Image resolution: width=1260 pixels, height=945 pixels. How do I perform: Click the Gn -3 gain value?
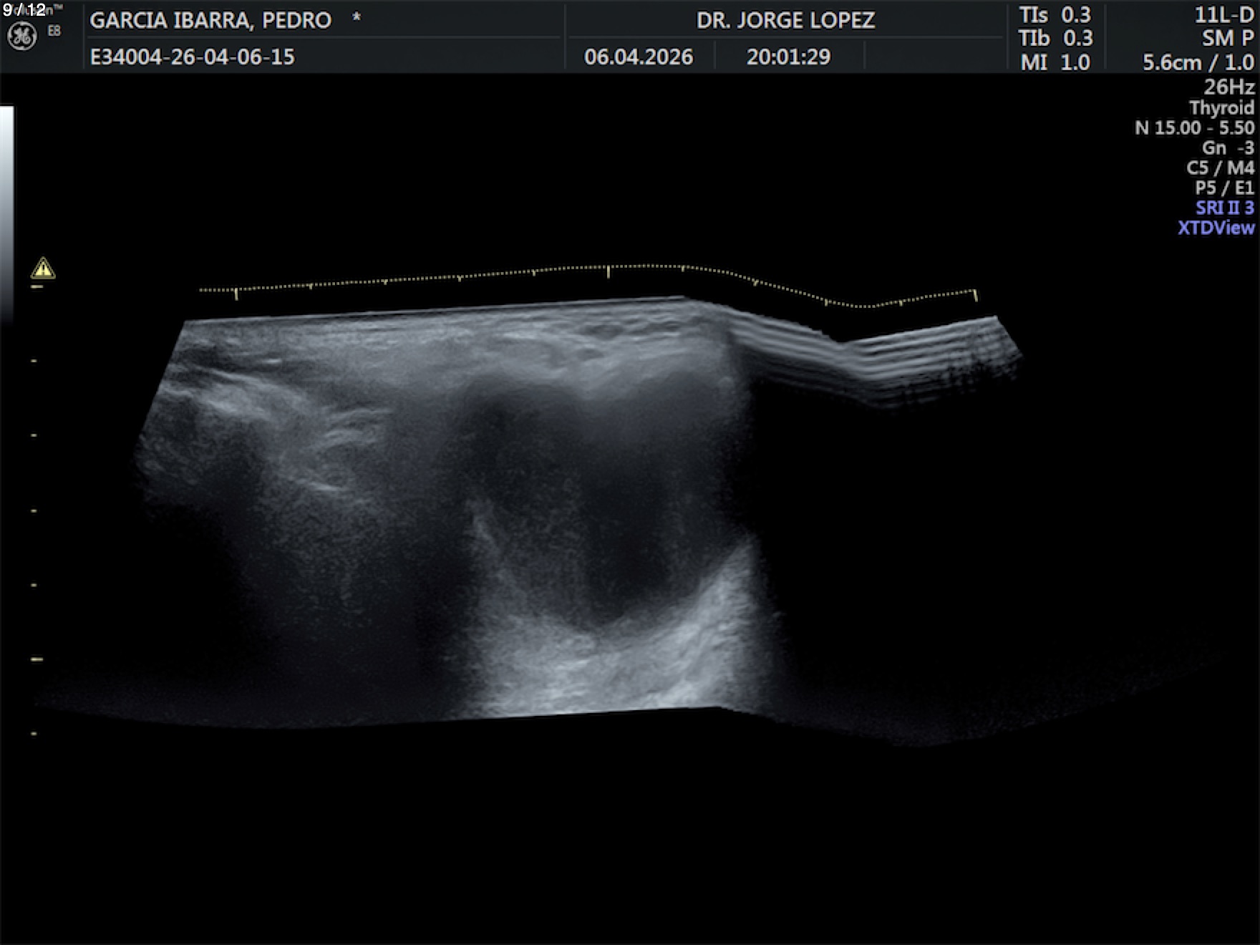1228,147
